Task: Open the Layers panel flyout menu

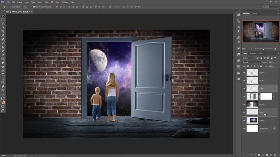Action: tap(278, 53)
